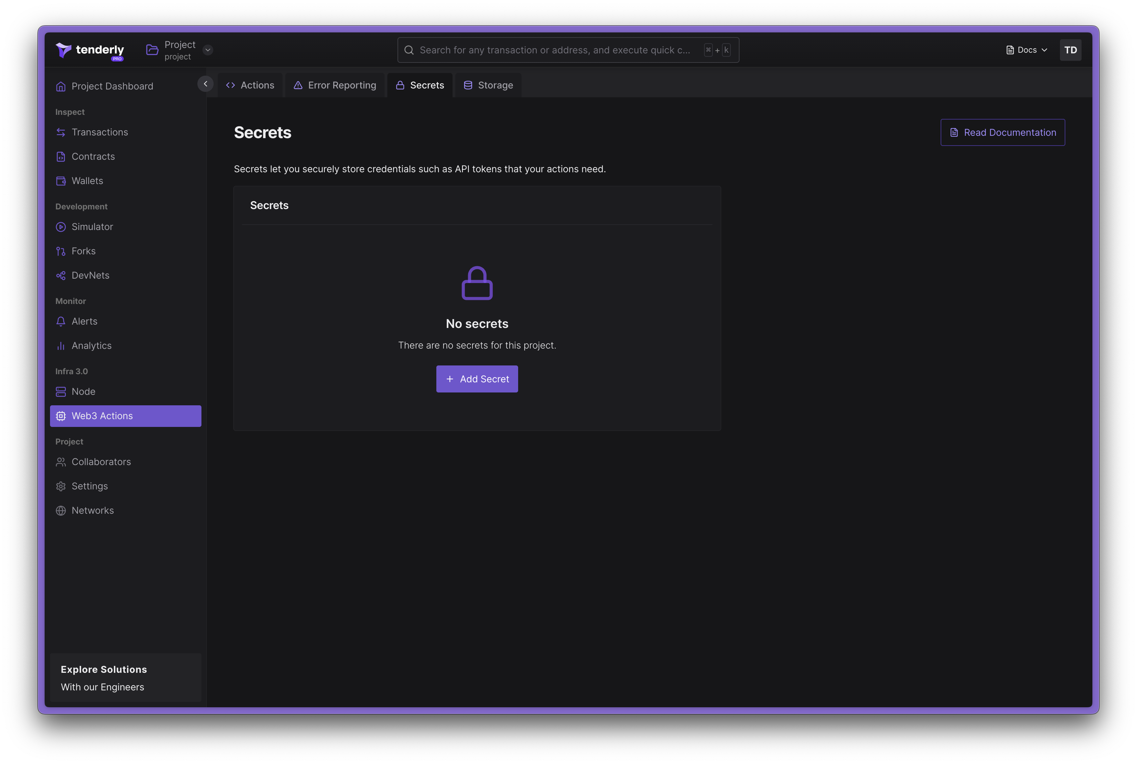Go to Transactions page
The width and height of the screenshot is (1137, 764).
pos(125,132)
